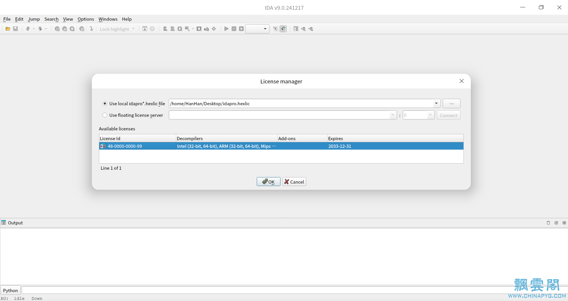Expand the server port dropdown
The image size is (568, 301).
(x=430, y=115)
